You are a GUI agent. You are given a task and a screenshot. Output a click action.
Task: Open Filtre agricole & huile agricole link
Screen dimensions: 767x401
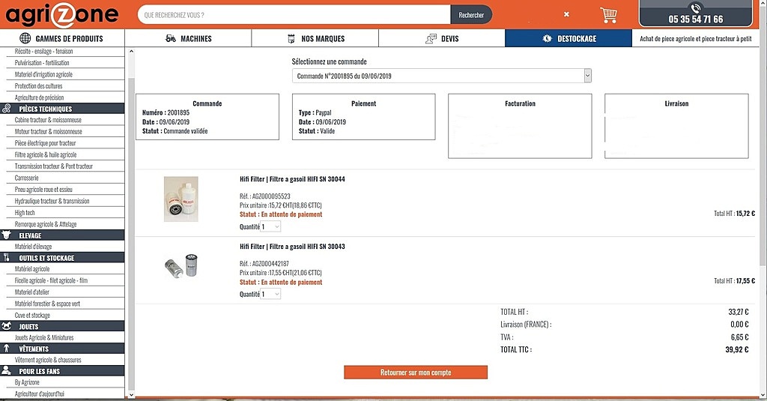coord(46,154)
